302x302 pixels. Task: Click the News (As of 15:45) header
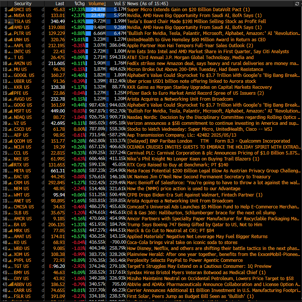(147, 4)
